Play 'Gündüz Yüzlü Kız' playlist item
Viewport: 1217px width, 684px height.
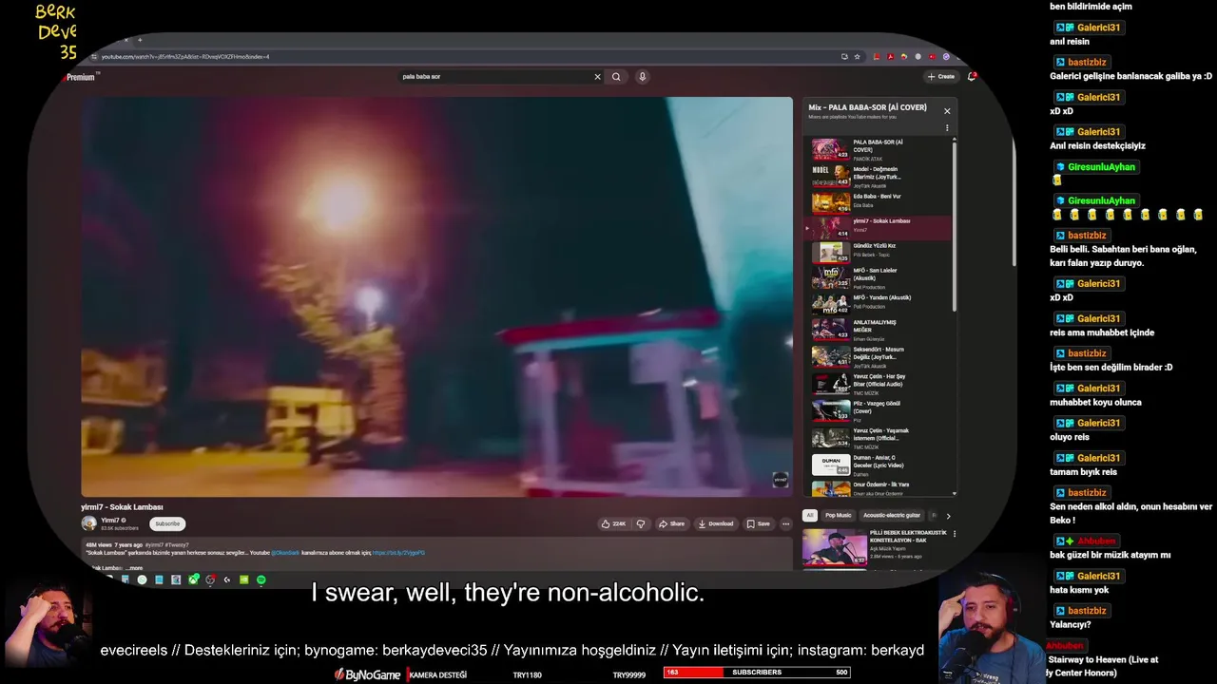[879, 252]
